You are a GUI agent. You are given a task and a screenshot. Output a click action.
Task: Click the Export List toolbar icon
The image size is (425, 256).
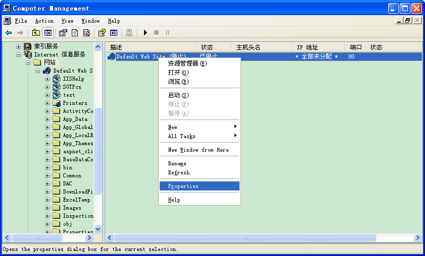click(x=87, y=33)
